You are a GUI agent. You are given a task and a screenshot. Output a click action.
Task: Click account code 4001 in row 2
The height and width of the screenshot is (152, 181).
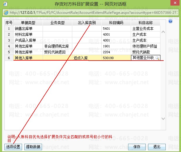[116, 34]
